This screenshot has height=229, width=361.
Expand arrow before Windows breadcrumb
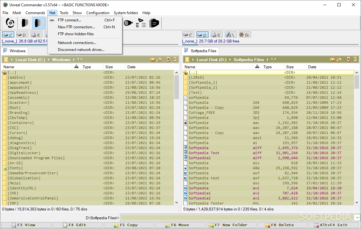48,60
